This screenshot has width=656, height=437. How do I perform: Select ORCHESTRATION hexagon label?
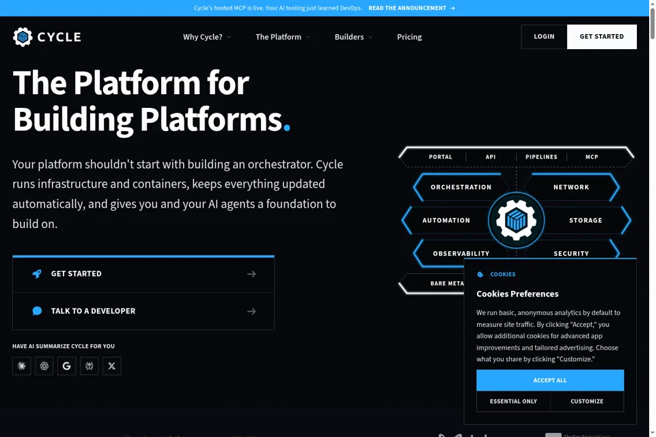coord(461,187)
